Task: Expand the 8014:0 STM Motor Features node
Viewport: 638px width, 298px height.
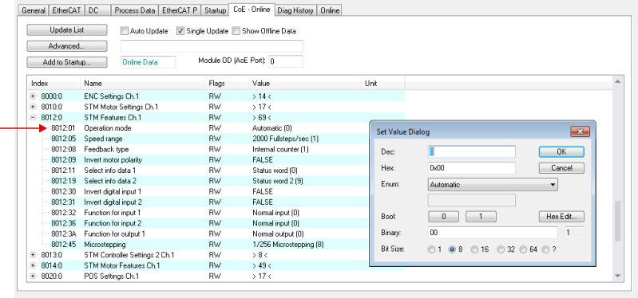Action: [33, 265]
